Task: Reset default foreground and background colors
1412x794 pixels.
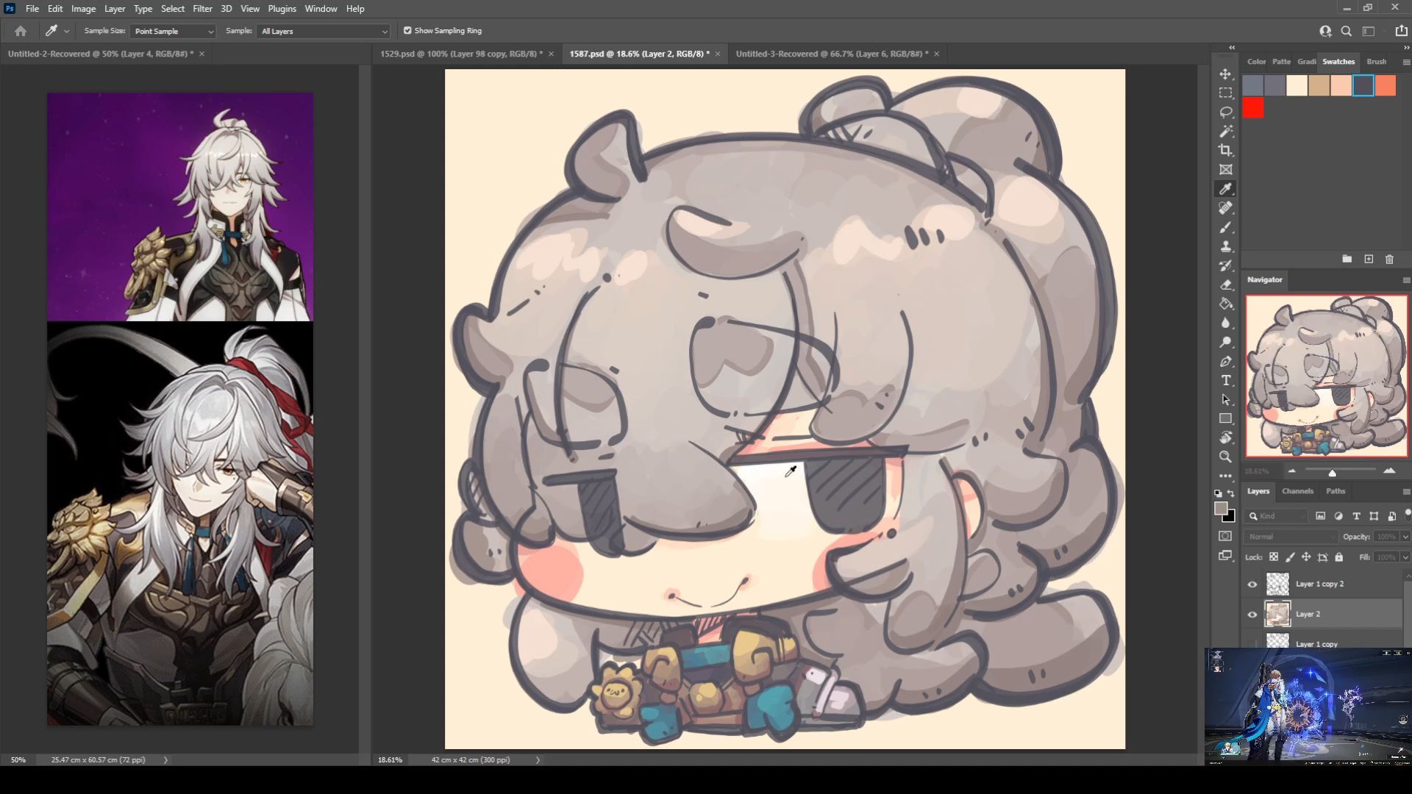Action: tap(1218, 493)
